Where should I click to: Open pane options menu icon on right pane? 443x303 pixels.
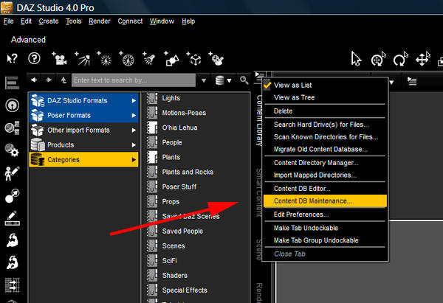[x=412, y=81]
